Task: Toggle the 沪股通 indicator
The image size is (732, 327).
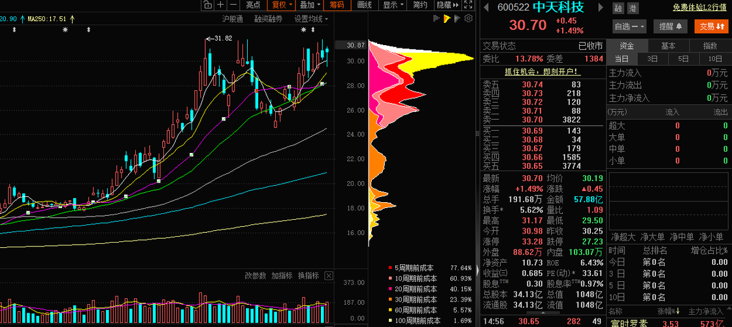Action: click(233, 19)
